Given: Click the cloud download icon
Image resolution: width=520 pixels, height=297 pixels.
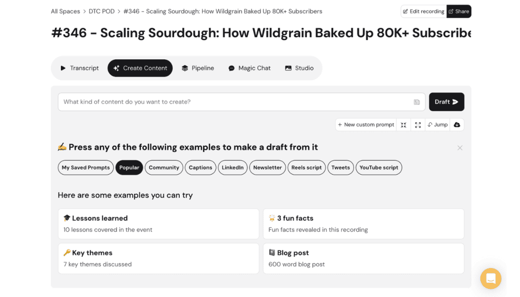Looking at the screenshot, I should (x=457, y=125).
